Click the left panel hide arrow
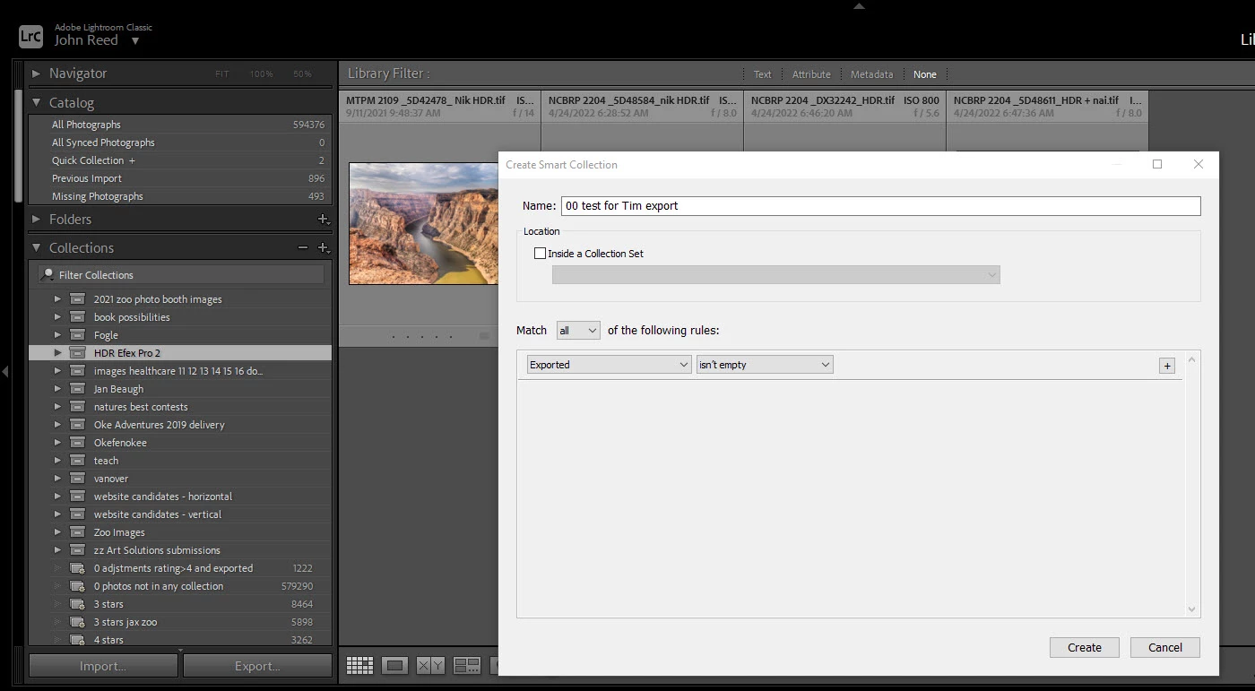Screen dimensions: 1255x691 [5, 371]
